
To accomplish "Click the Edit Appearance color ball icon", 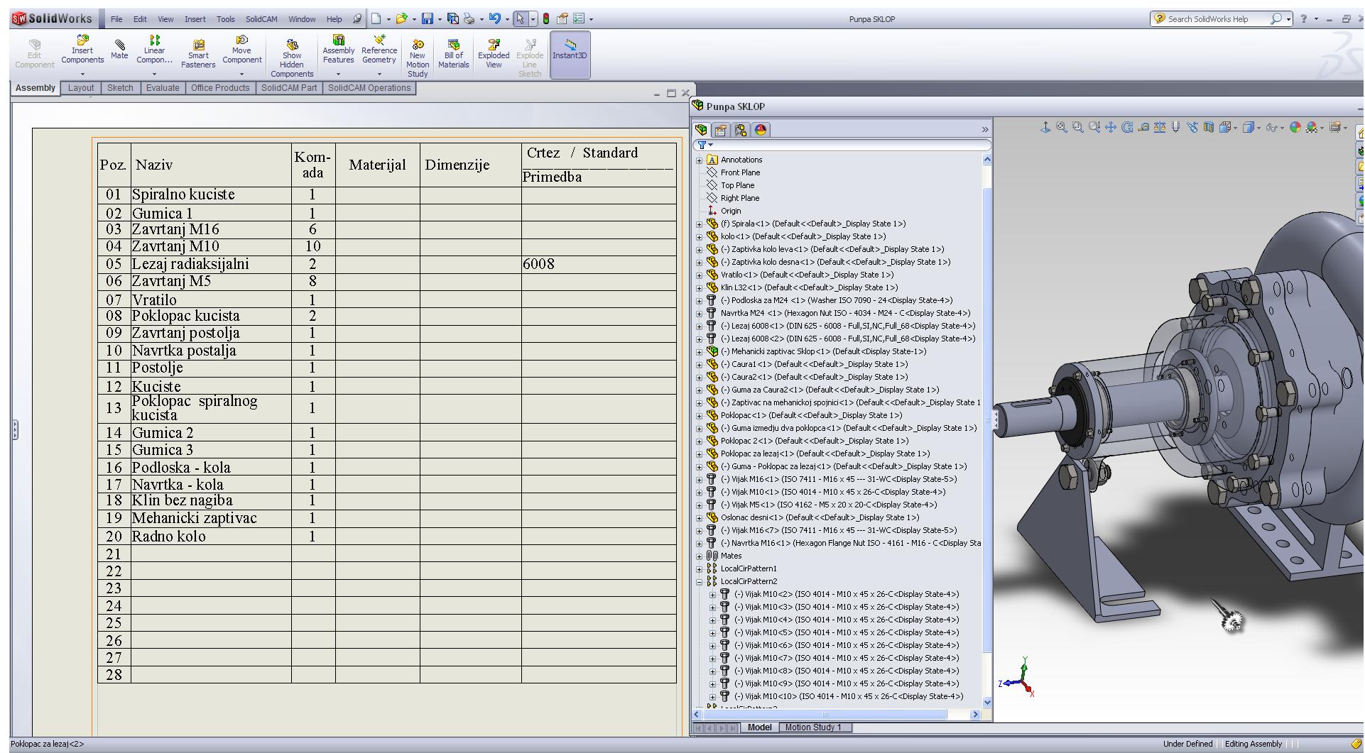I will coord(1295,128).
